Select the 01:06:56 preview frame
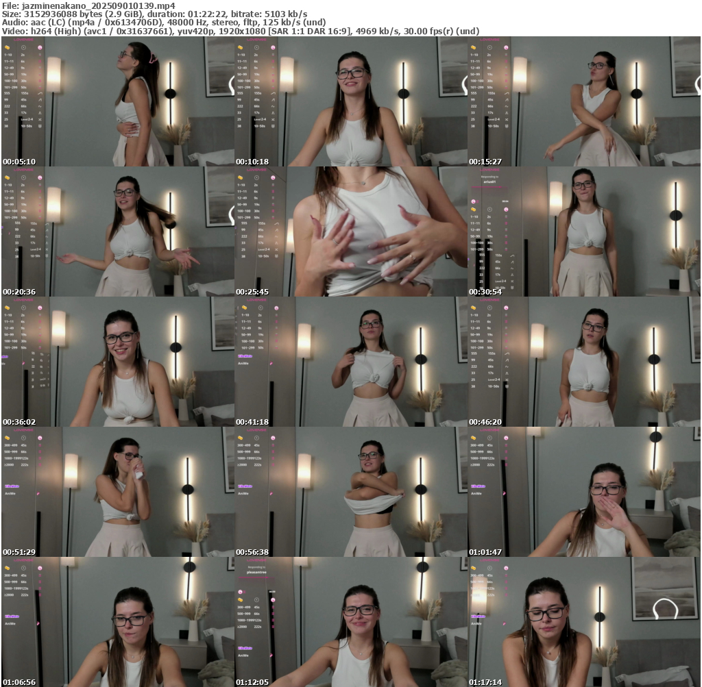 118,622
